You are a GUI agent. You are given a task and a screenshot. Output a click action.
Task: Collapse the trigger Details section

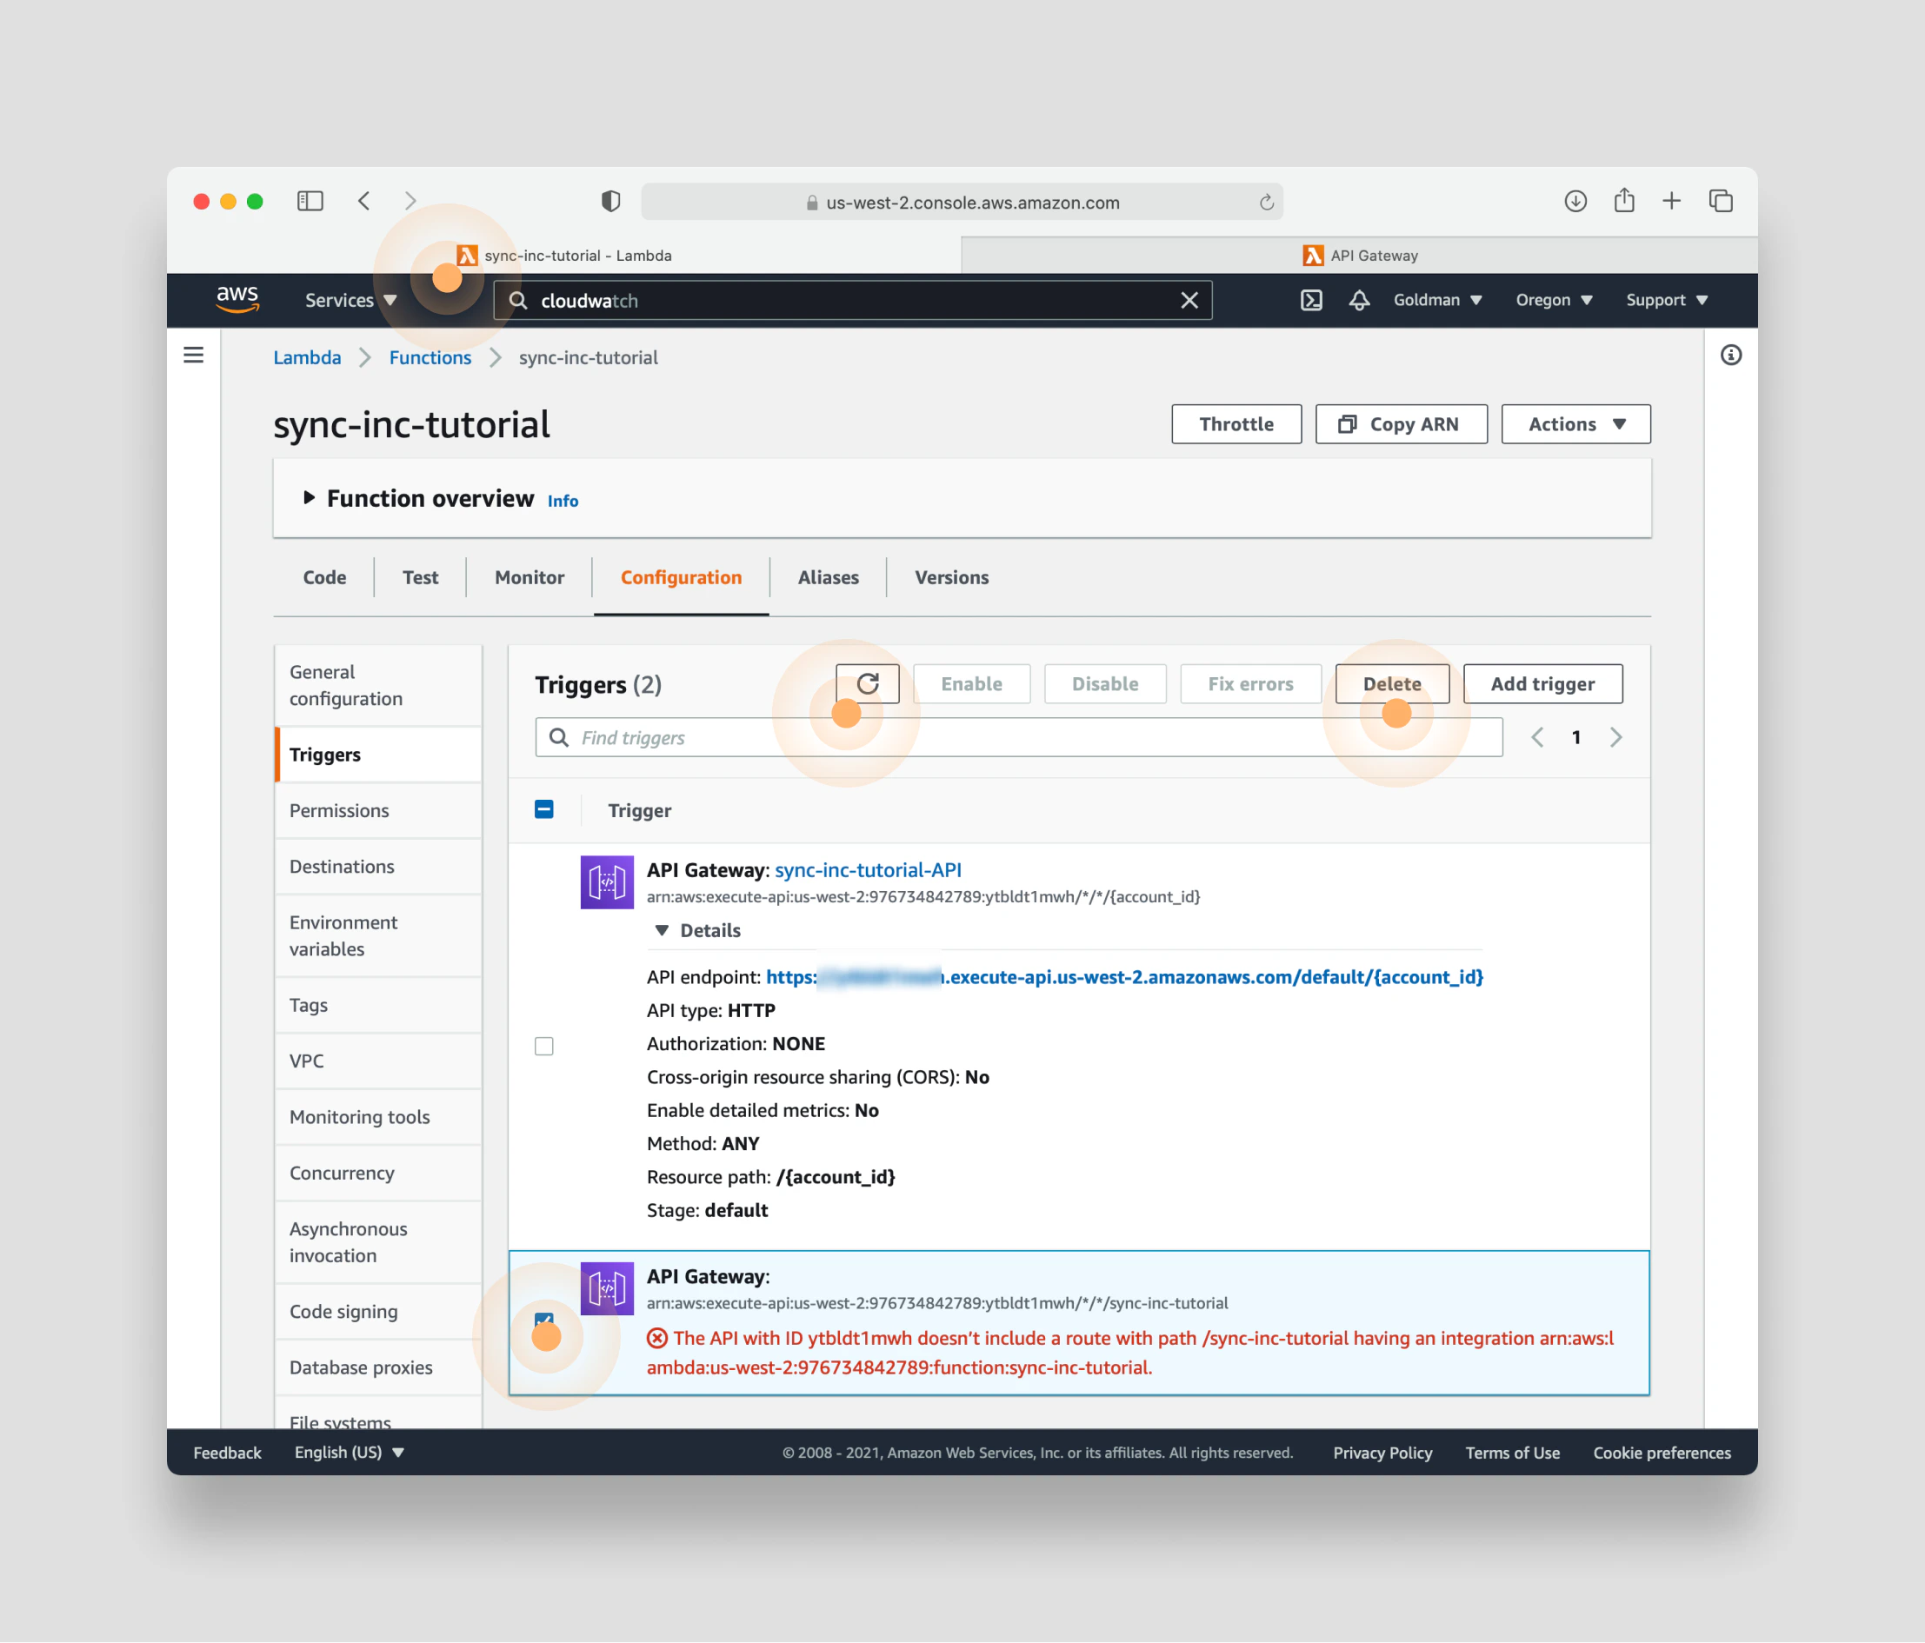pos(697,931)
